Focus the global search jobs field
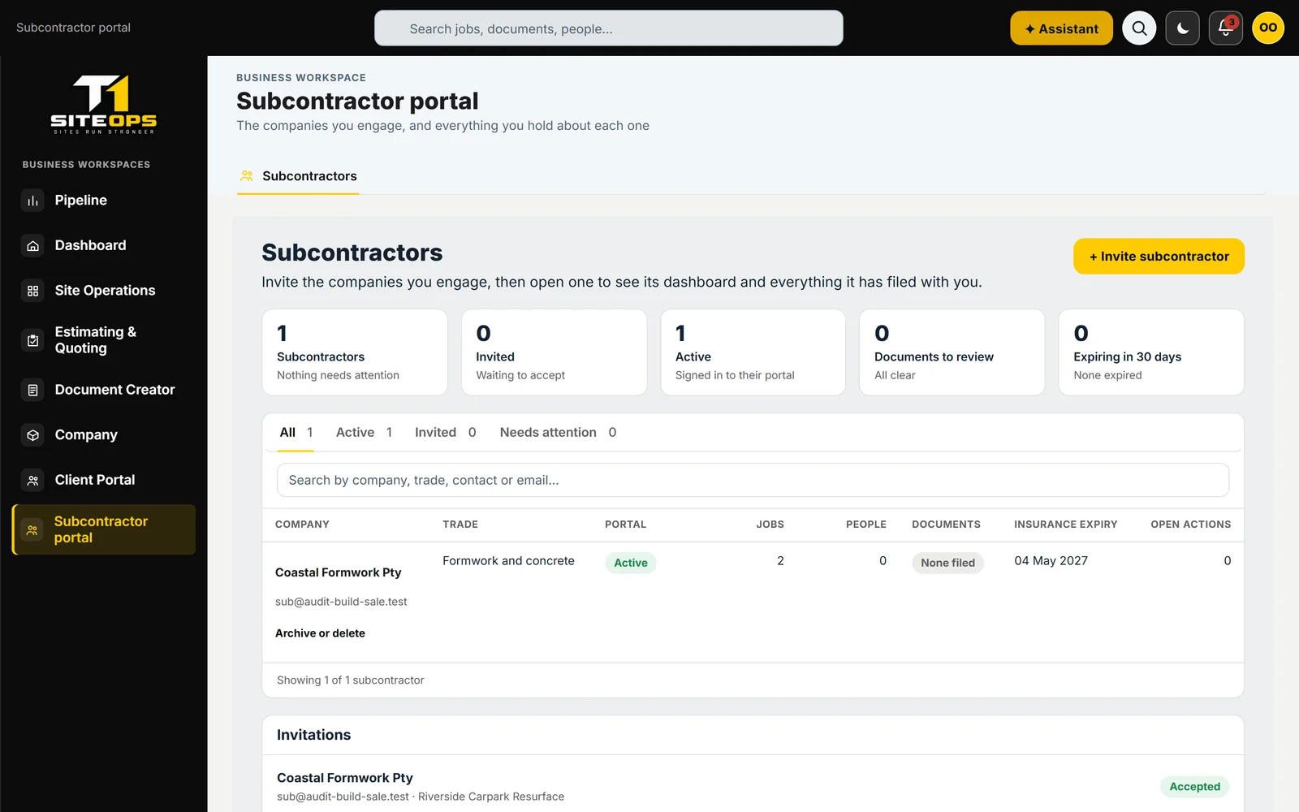 pos(608,28)
